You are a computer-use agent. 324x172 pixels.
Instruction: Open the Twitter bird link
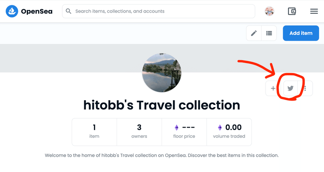pyautogui.click(x=290, y=88)
